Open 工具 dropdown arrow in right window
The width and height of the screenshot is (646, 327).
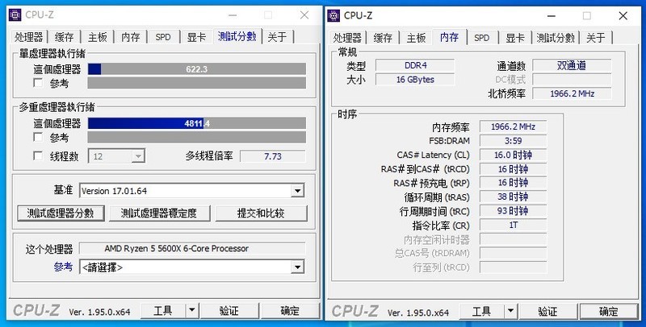(x=510, y=312)
